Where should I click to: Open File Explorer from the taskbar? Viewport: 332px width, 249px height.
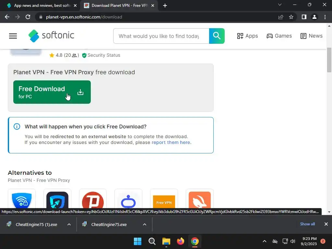click(x=166, y=241)
